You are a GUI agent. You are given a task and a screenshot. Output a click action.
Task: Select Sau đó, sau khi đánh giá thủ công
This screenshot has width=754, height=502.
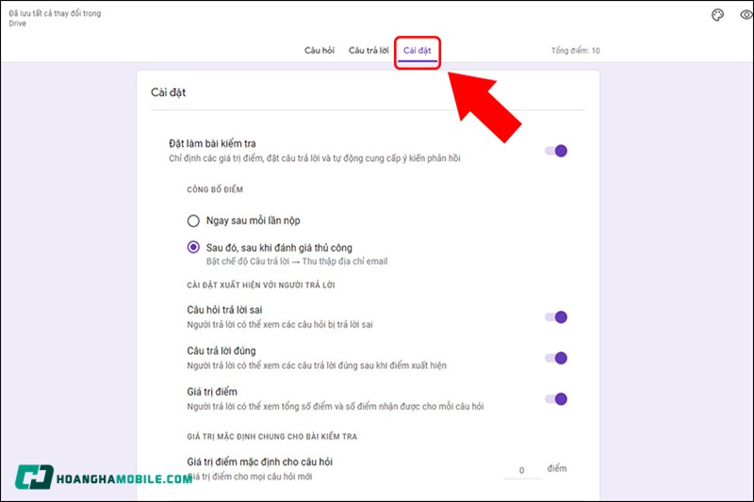(x=193, y=247)
